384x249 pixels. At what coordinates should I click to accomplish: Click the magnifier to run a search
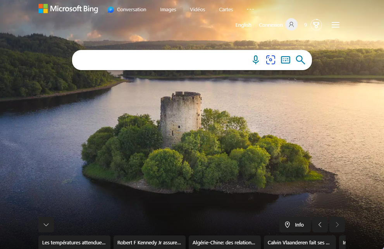(x=301, y=60)
